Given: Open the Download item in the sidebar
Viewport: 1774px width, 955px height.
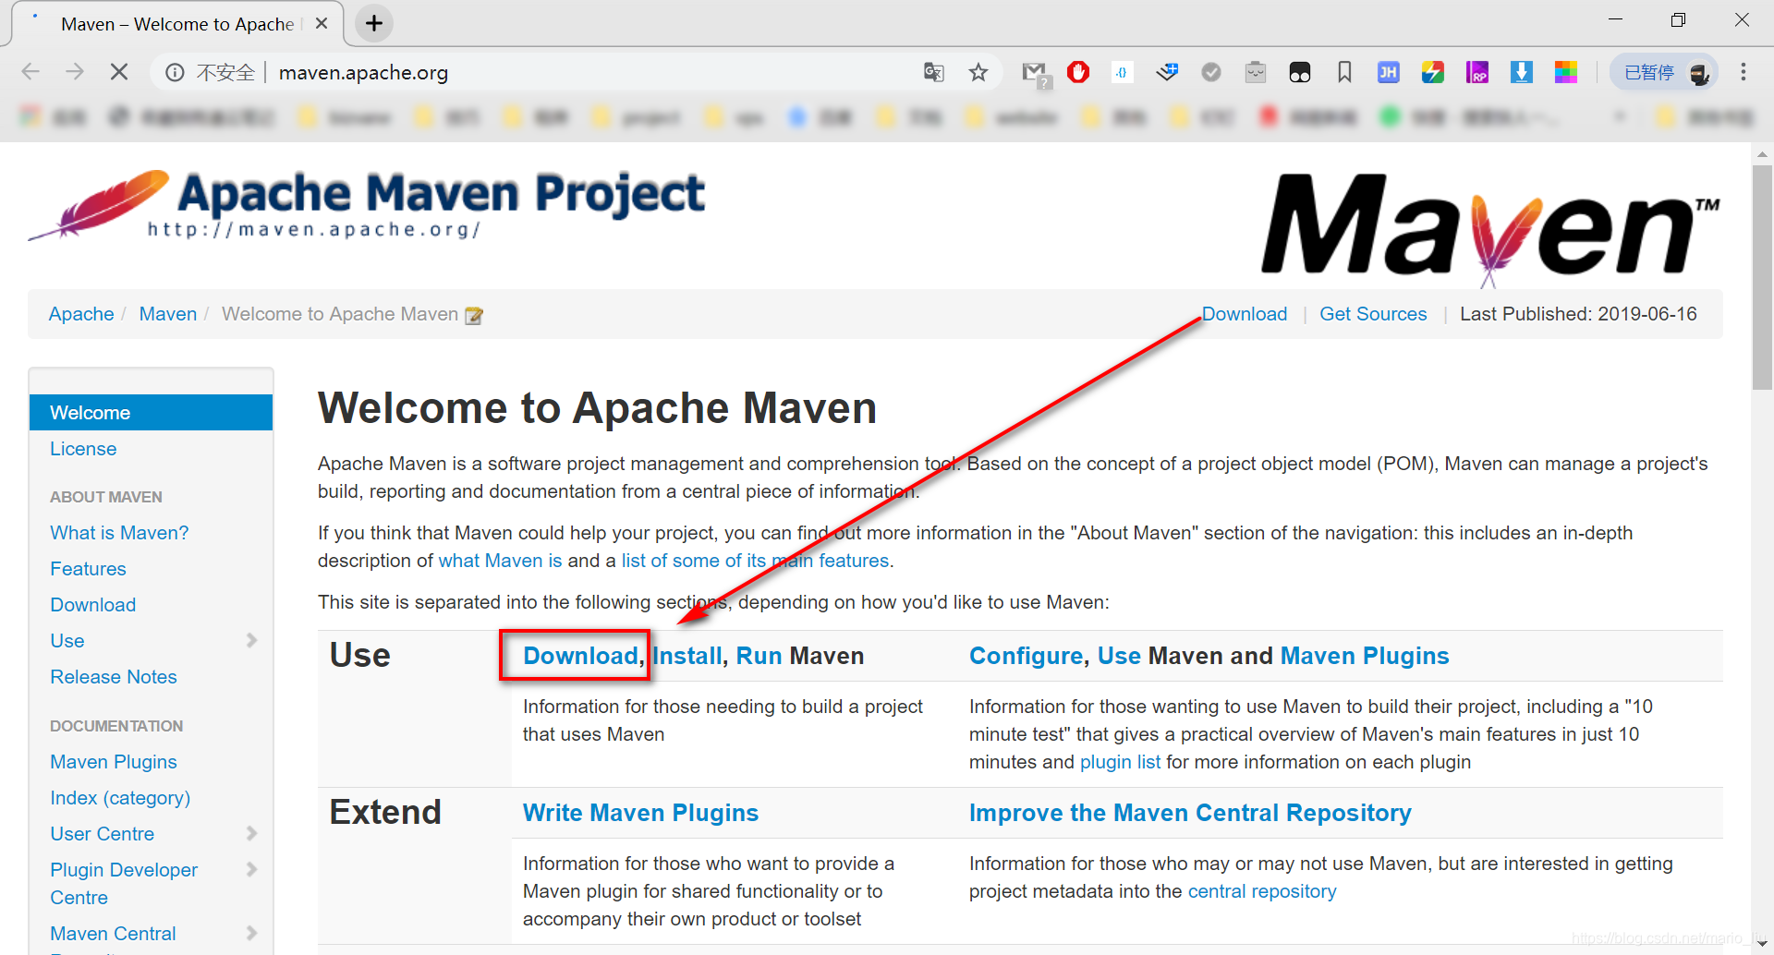Looking at the screenshot, I should pos(93,605).
